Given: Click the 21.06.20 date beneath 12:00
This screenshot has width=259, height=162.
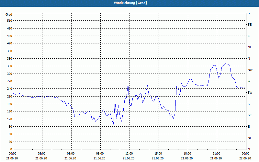Looking at the screenshot, I should pyautogui.click(x=129, y=158).
